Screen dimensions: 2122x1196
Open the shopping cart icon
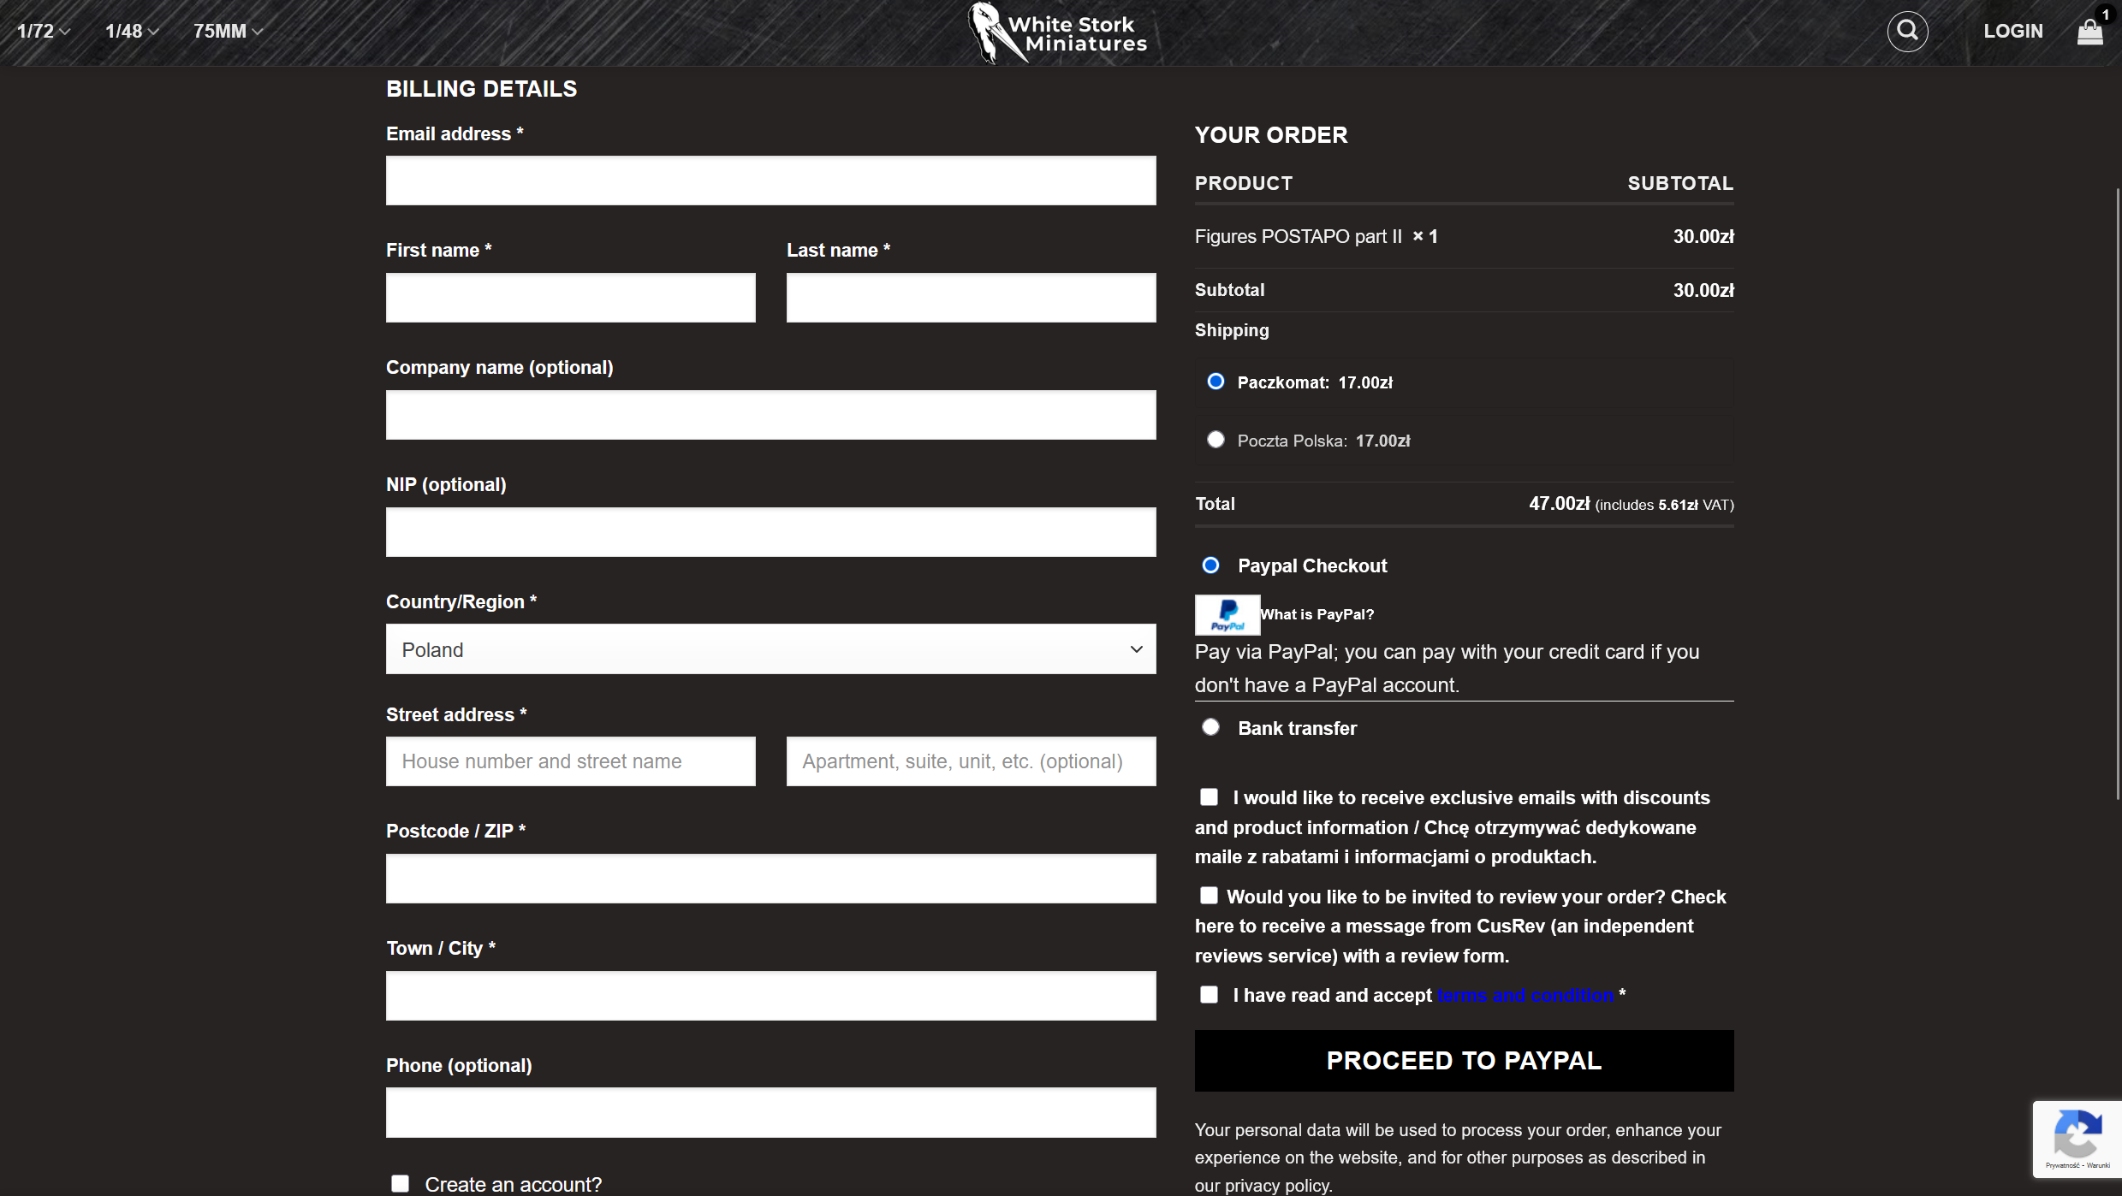click(2089, 33)
